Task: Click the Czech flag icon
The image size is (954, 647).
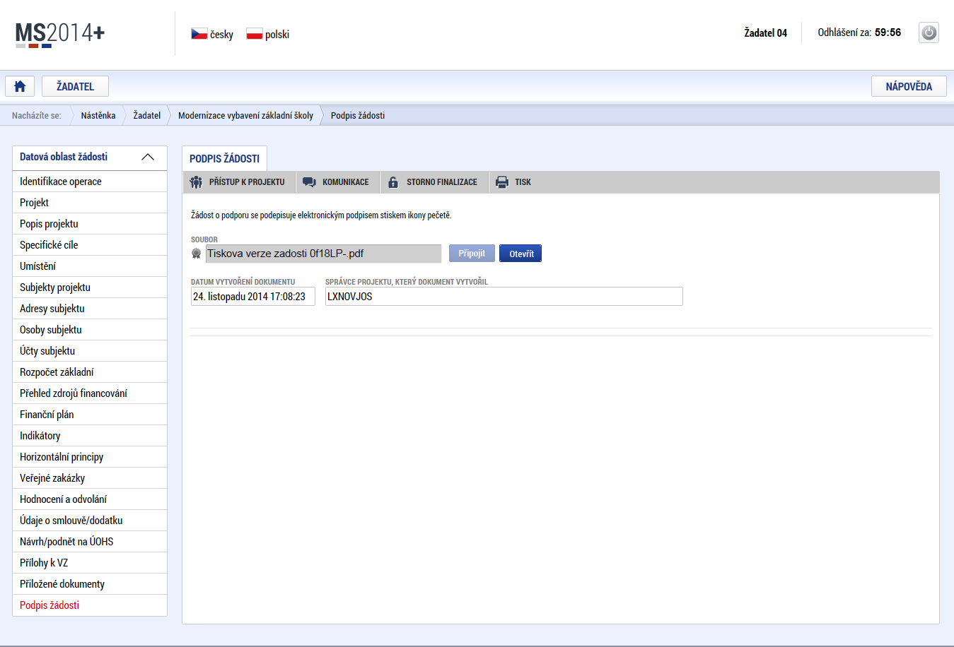Action: click(199, 34)
